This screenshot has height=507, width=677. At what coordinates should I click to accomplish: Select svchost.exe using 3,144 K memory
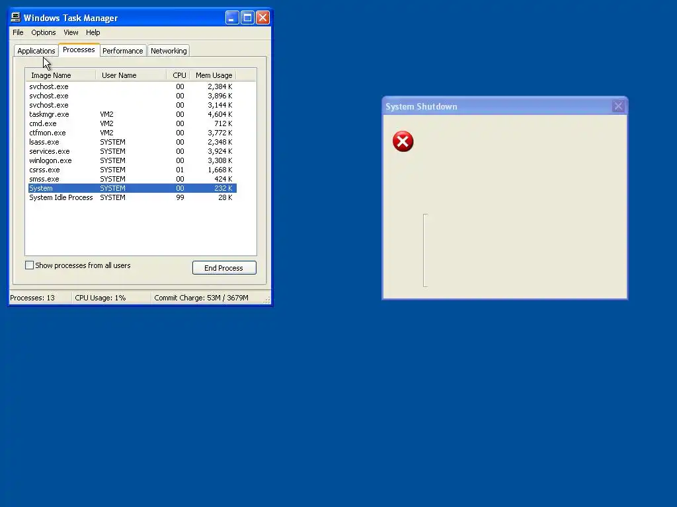tap(132, 105)
